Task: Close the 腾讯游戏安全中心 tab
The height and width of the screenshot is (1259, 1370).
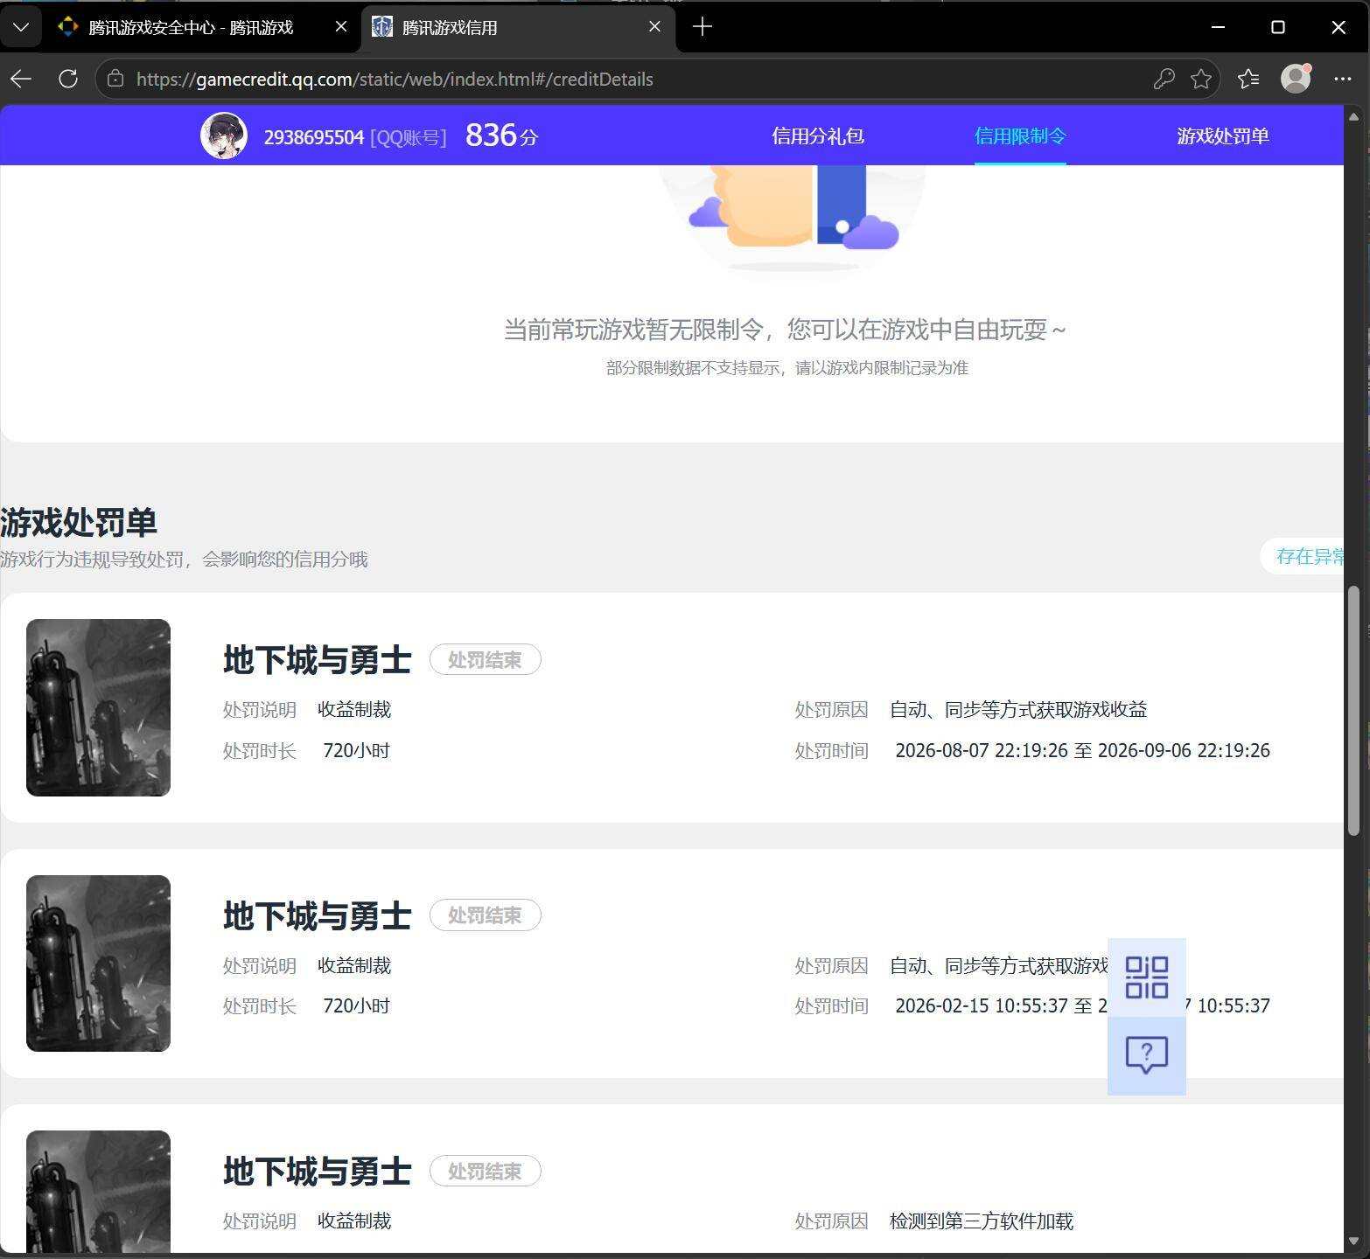Action: [x=341, y=27]
